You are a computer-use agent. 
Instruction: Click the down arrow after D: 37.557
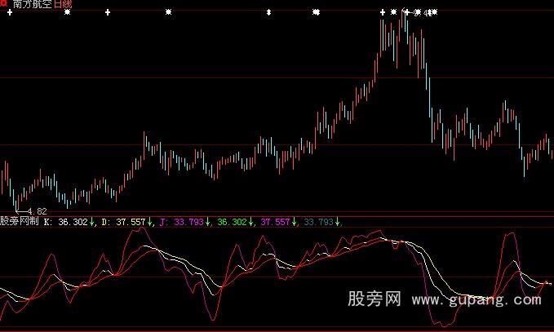coord(149,222)
